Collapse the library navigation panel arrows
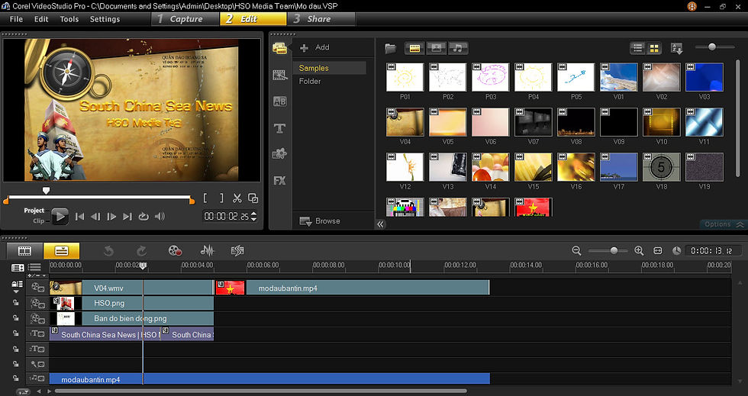The height and width of the screenshot is (396, 748). coord(380,224)
